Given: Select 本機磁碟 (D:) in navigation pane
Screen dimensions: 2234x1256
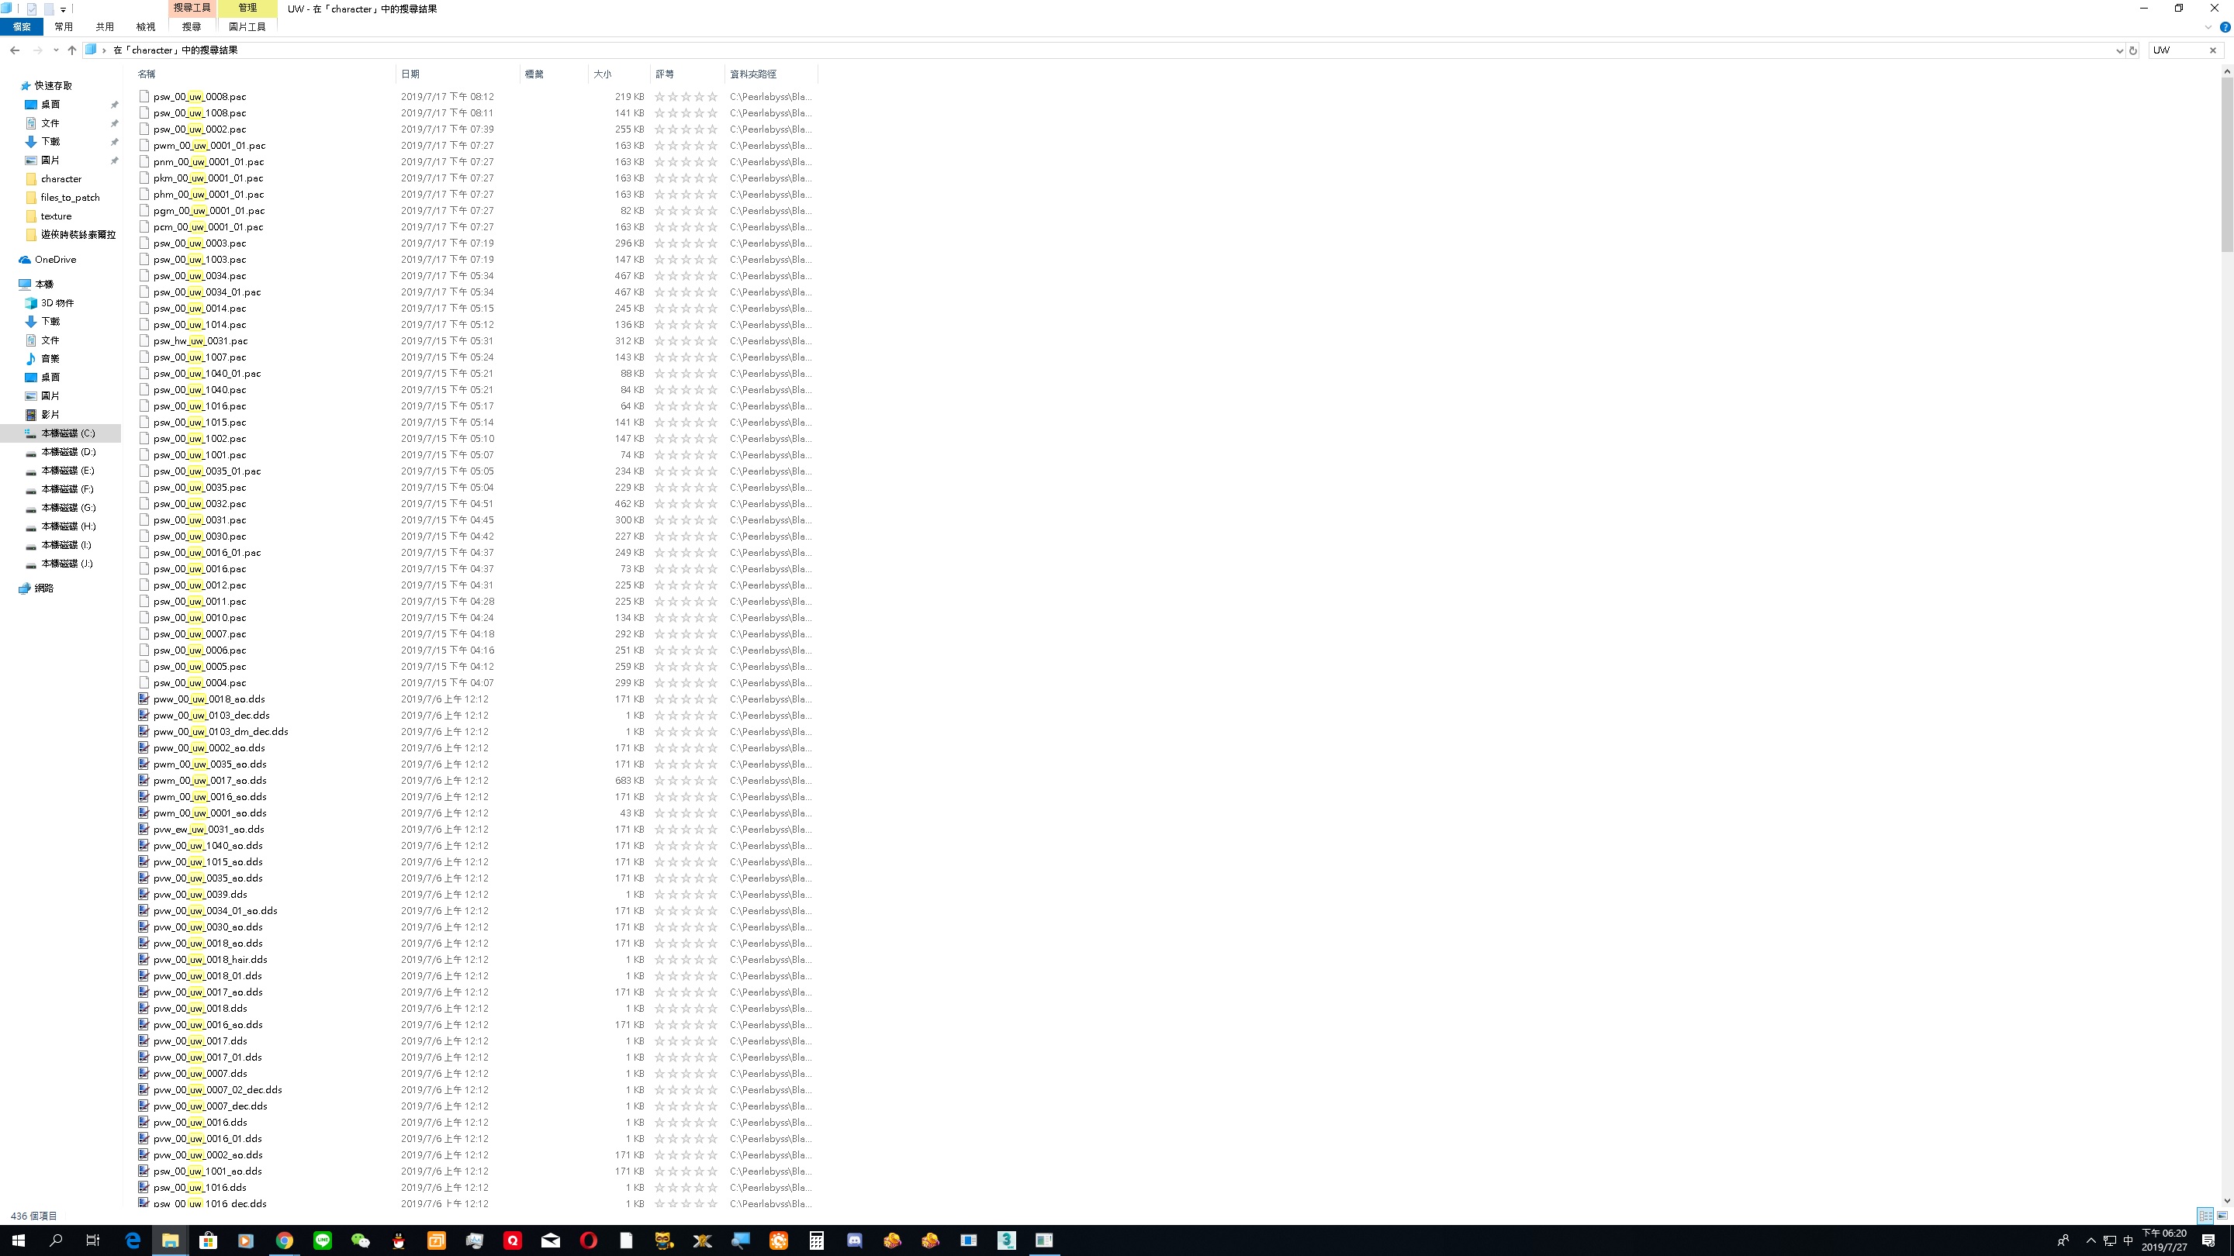Looking at the screenshot, I should [x=68, y=451].
